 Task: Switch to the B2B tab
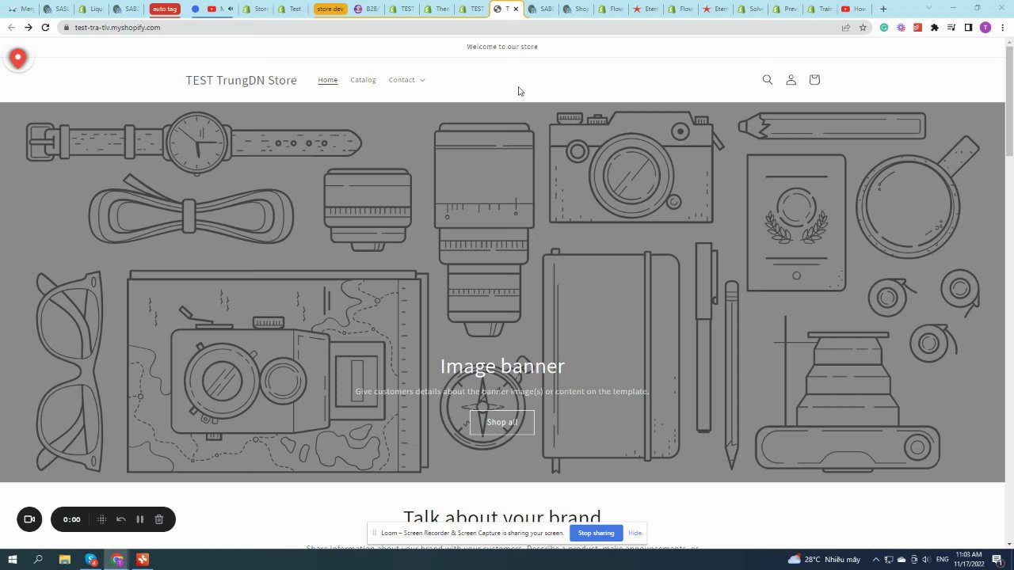[x=368, y=9]
